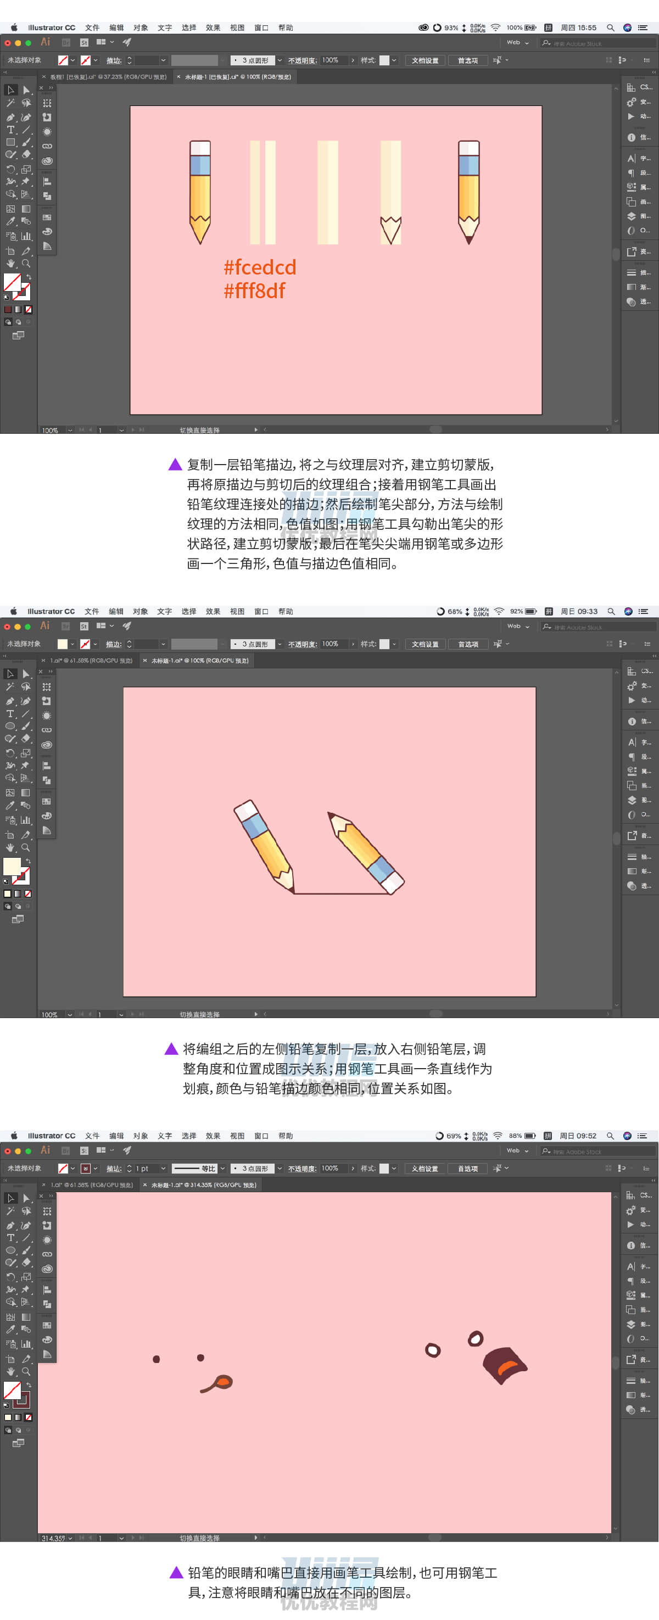Open fill color dropdown arrow in top screenshot

(x=73, y=60)
